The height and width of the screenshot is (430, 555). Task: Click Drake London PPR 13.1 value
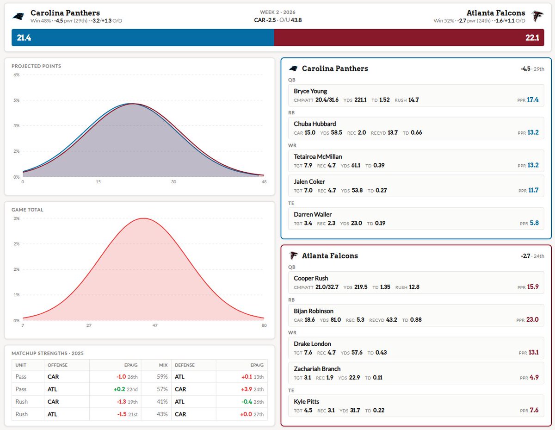coord(528,352)
